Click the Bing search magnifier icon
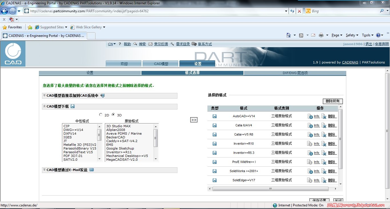 click(x=382, y=11)
